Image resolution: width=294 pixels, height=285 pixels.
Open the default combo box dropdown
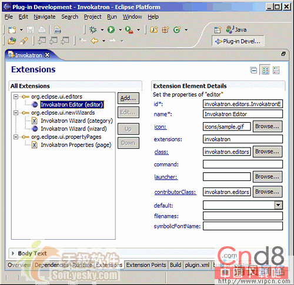tap(278, 205)
